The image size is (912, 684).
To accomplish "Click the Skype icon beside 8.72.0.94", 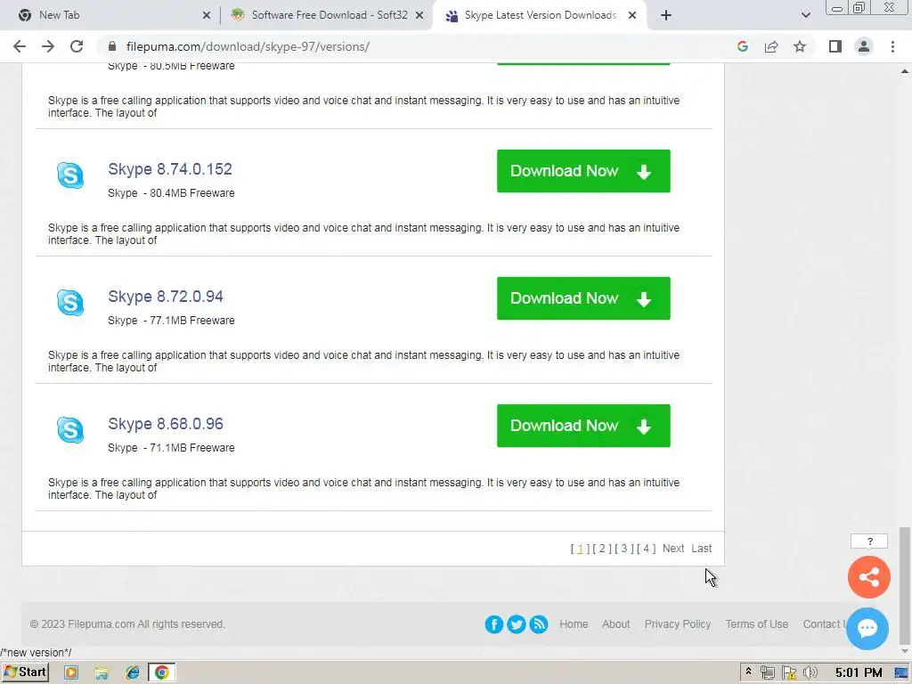I will (x=70, y=303).
